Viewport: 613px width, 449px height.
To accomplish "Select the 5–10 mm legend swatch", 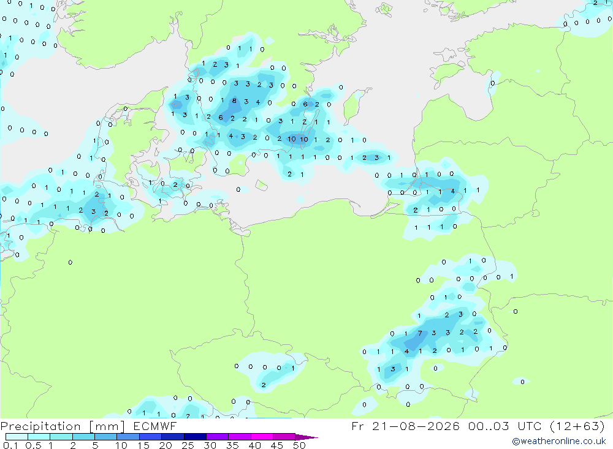I will click(x=106, y=437).
